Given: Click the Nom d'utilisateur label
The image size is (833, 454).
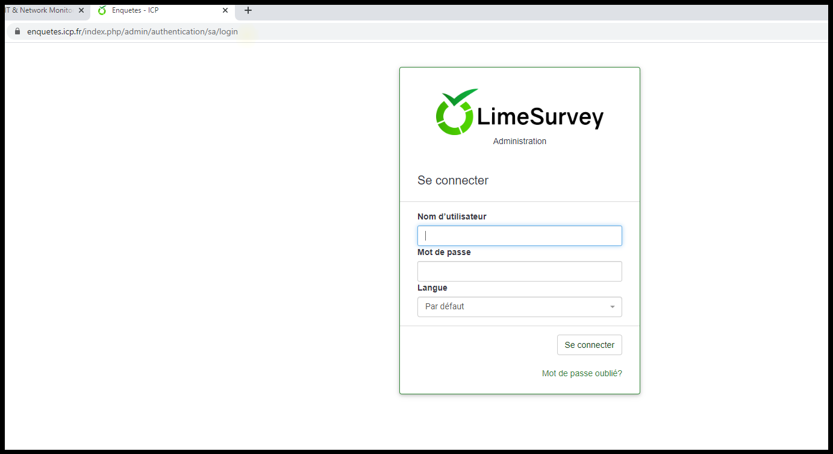Looking at the screenshot, I should click(x=452, y=216).
